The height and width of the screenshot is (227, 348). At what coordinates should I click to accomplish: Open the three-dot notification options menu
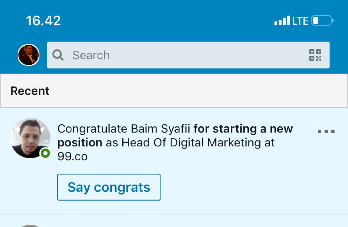(326, 131)
